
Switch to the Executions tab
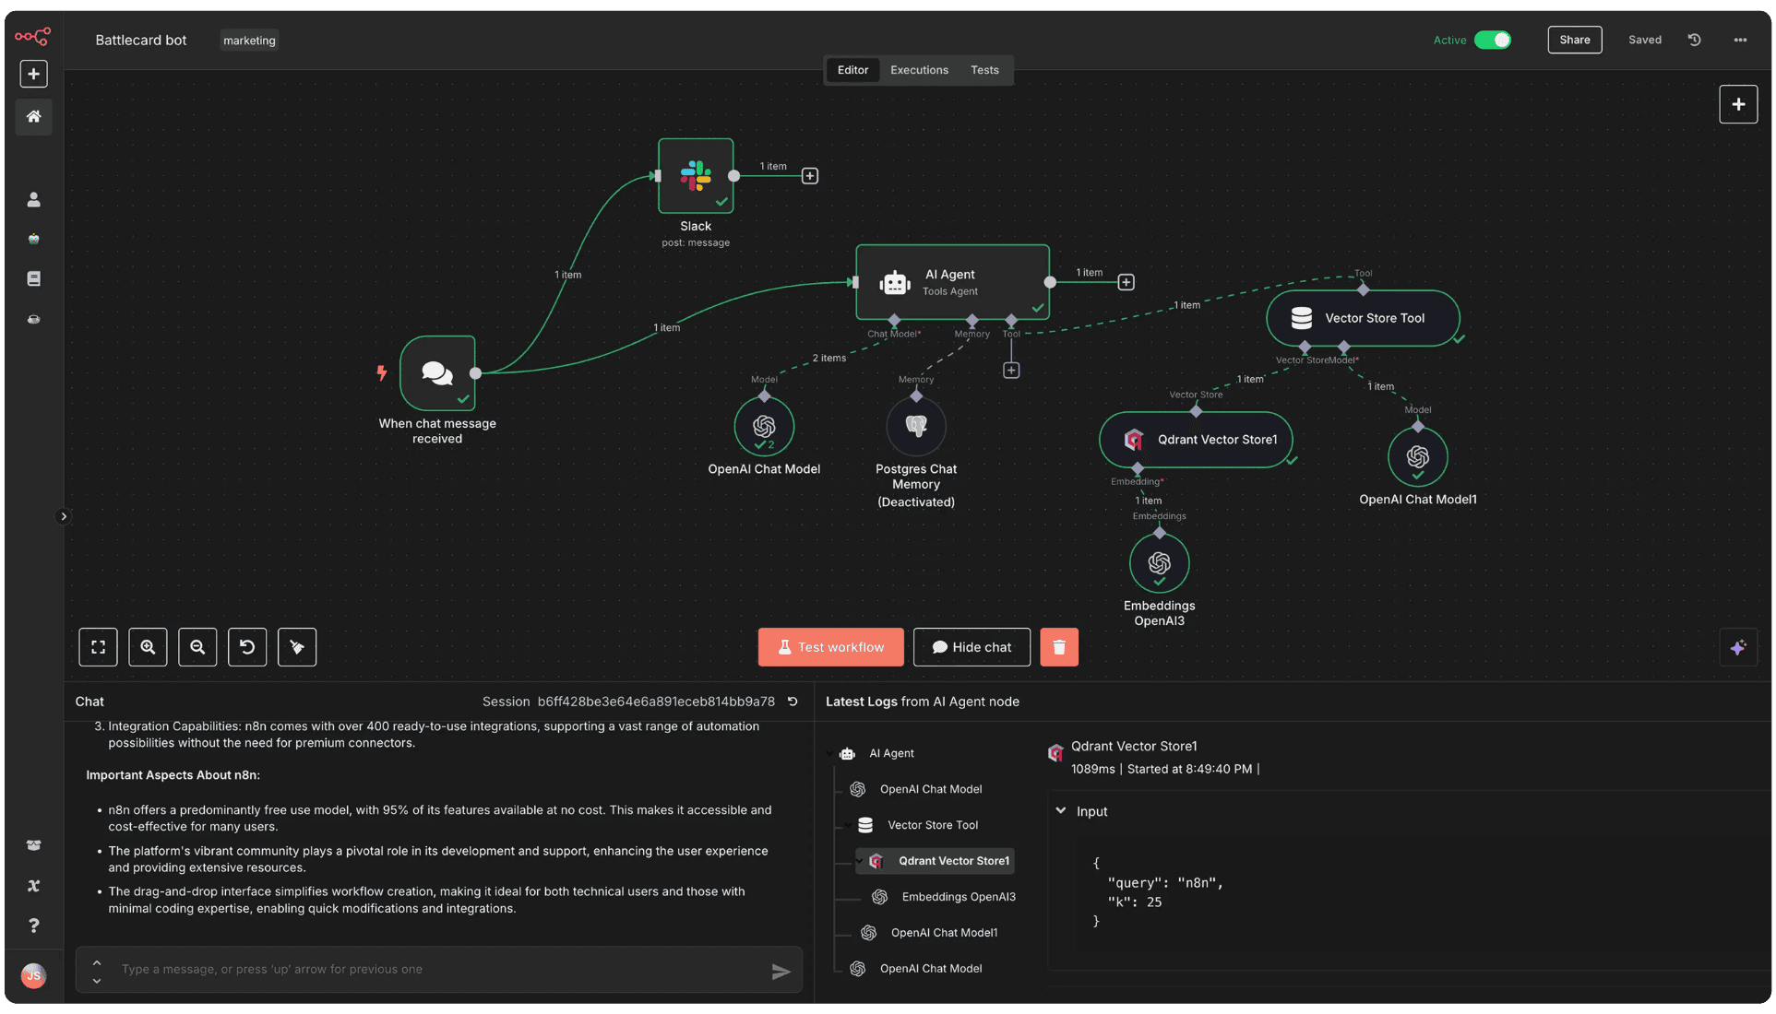(919, 70)
